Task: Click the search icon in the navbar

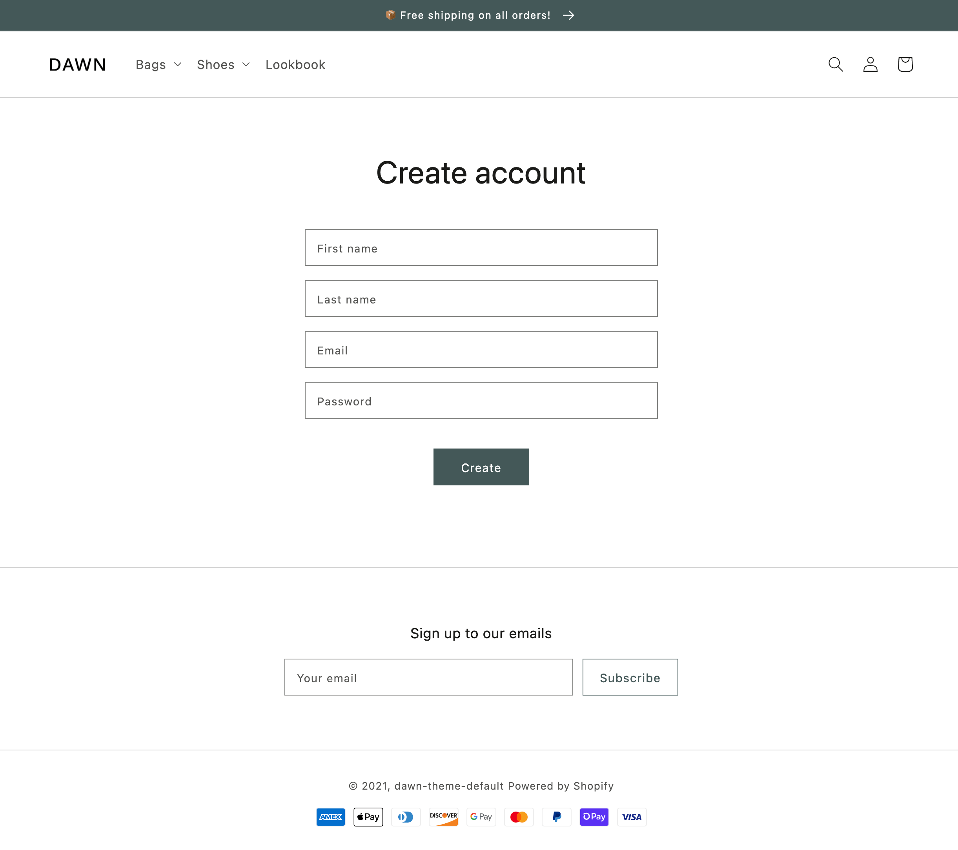Action: pyautogui.click(x=836, y=64)
